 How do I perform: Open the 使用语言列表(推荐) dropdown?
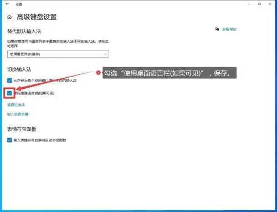[58, 54]
